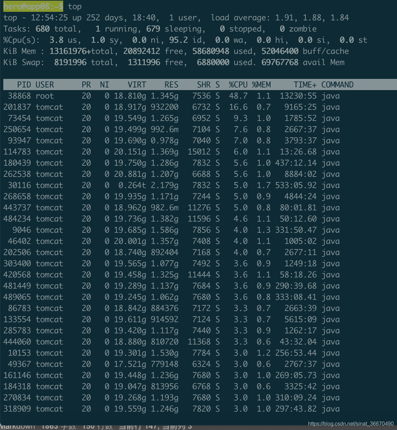Select PID 93947 in process list
Image resolution: width=397 pixels, height=430 pixels.
19,140
